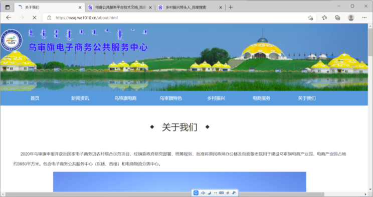Add this page to favorites
Viewport: 373px width, 197px height.
click(x=310, y=18)
